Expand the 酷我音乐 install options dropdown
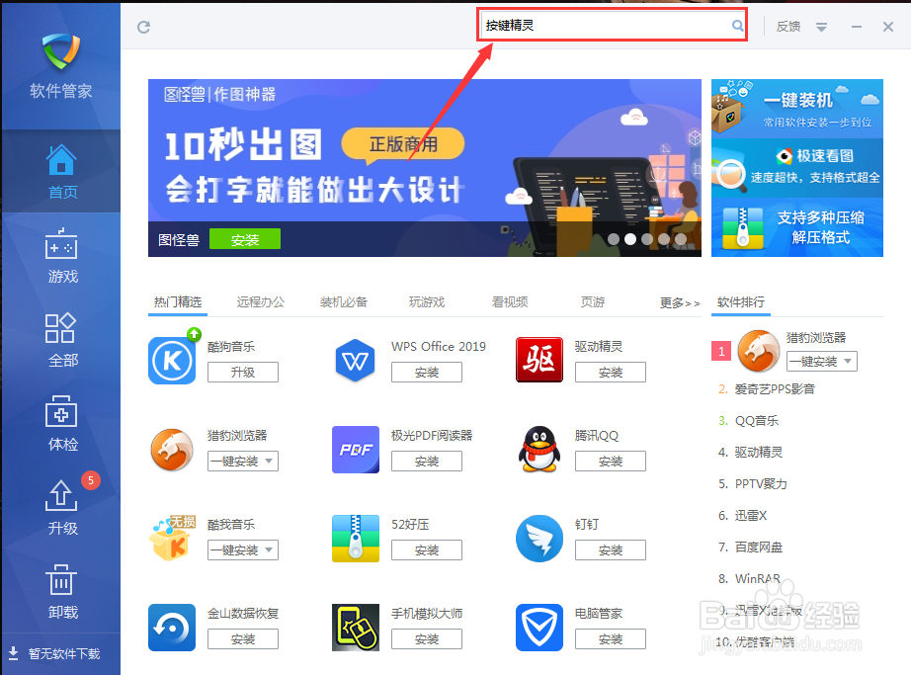The image size is (911, 675). pyautogui.click(x=265, y=549)
